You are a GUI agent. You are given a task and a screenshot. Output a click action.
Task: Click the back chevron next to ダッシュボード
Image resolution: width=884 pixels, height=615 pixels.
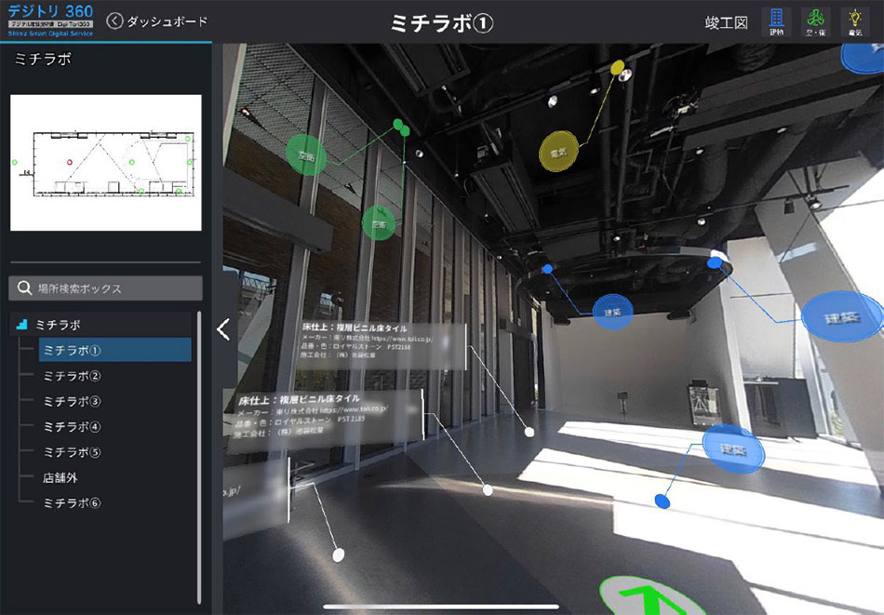[x=114, y=20]
